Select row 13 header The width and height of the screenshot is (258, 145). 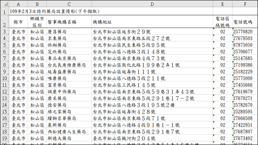click(x=5, y=98)
